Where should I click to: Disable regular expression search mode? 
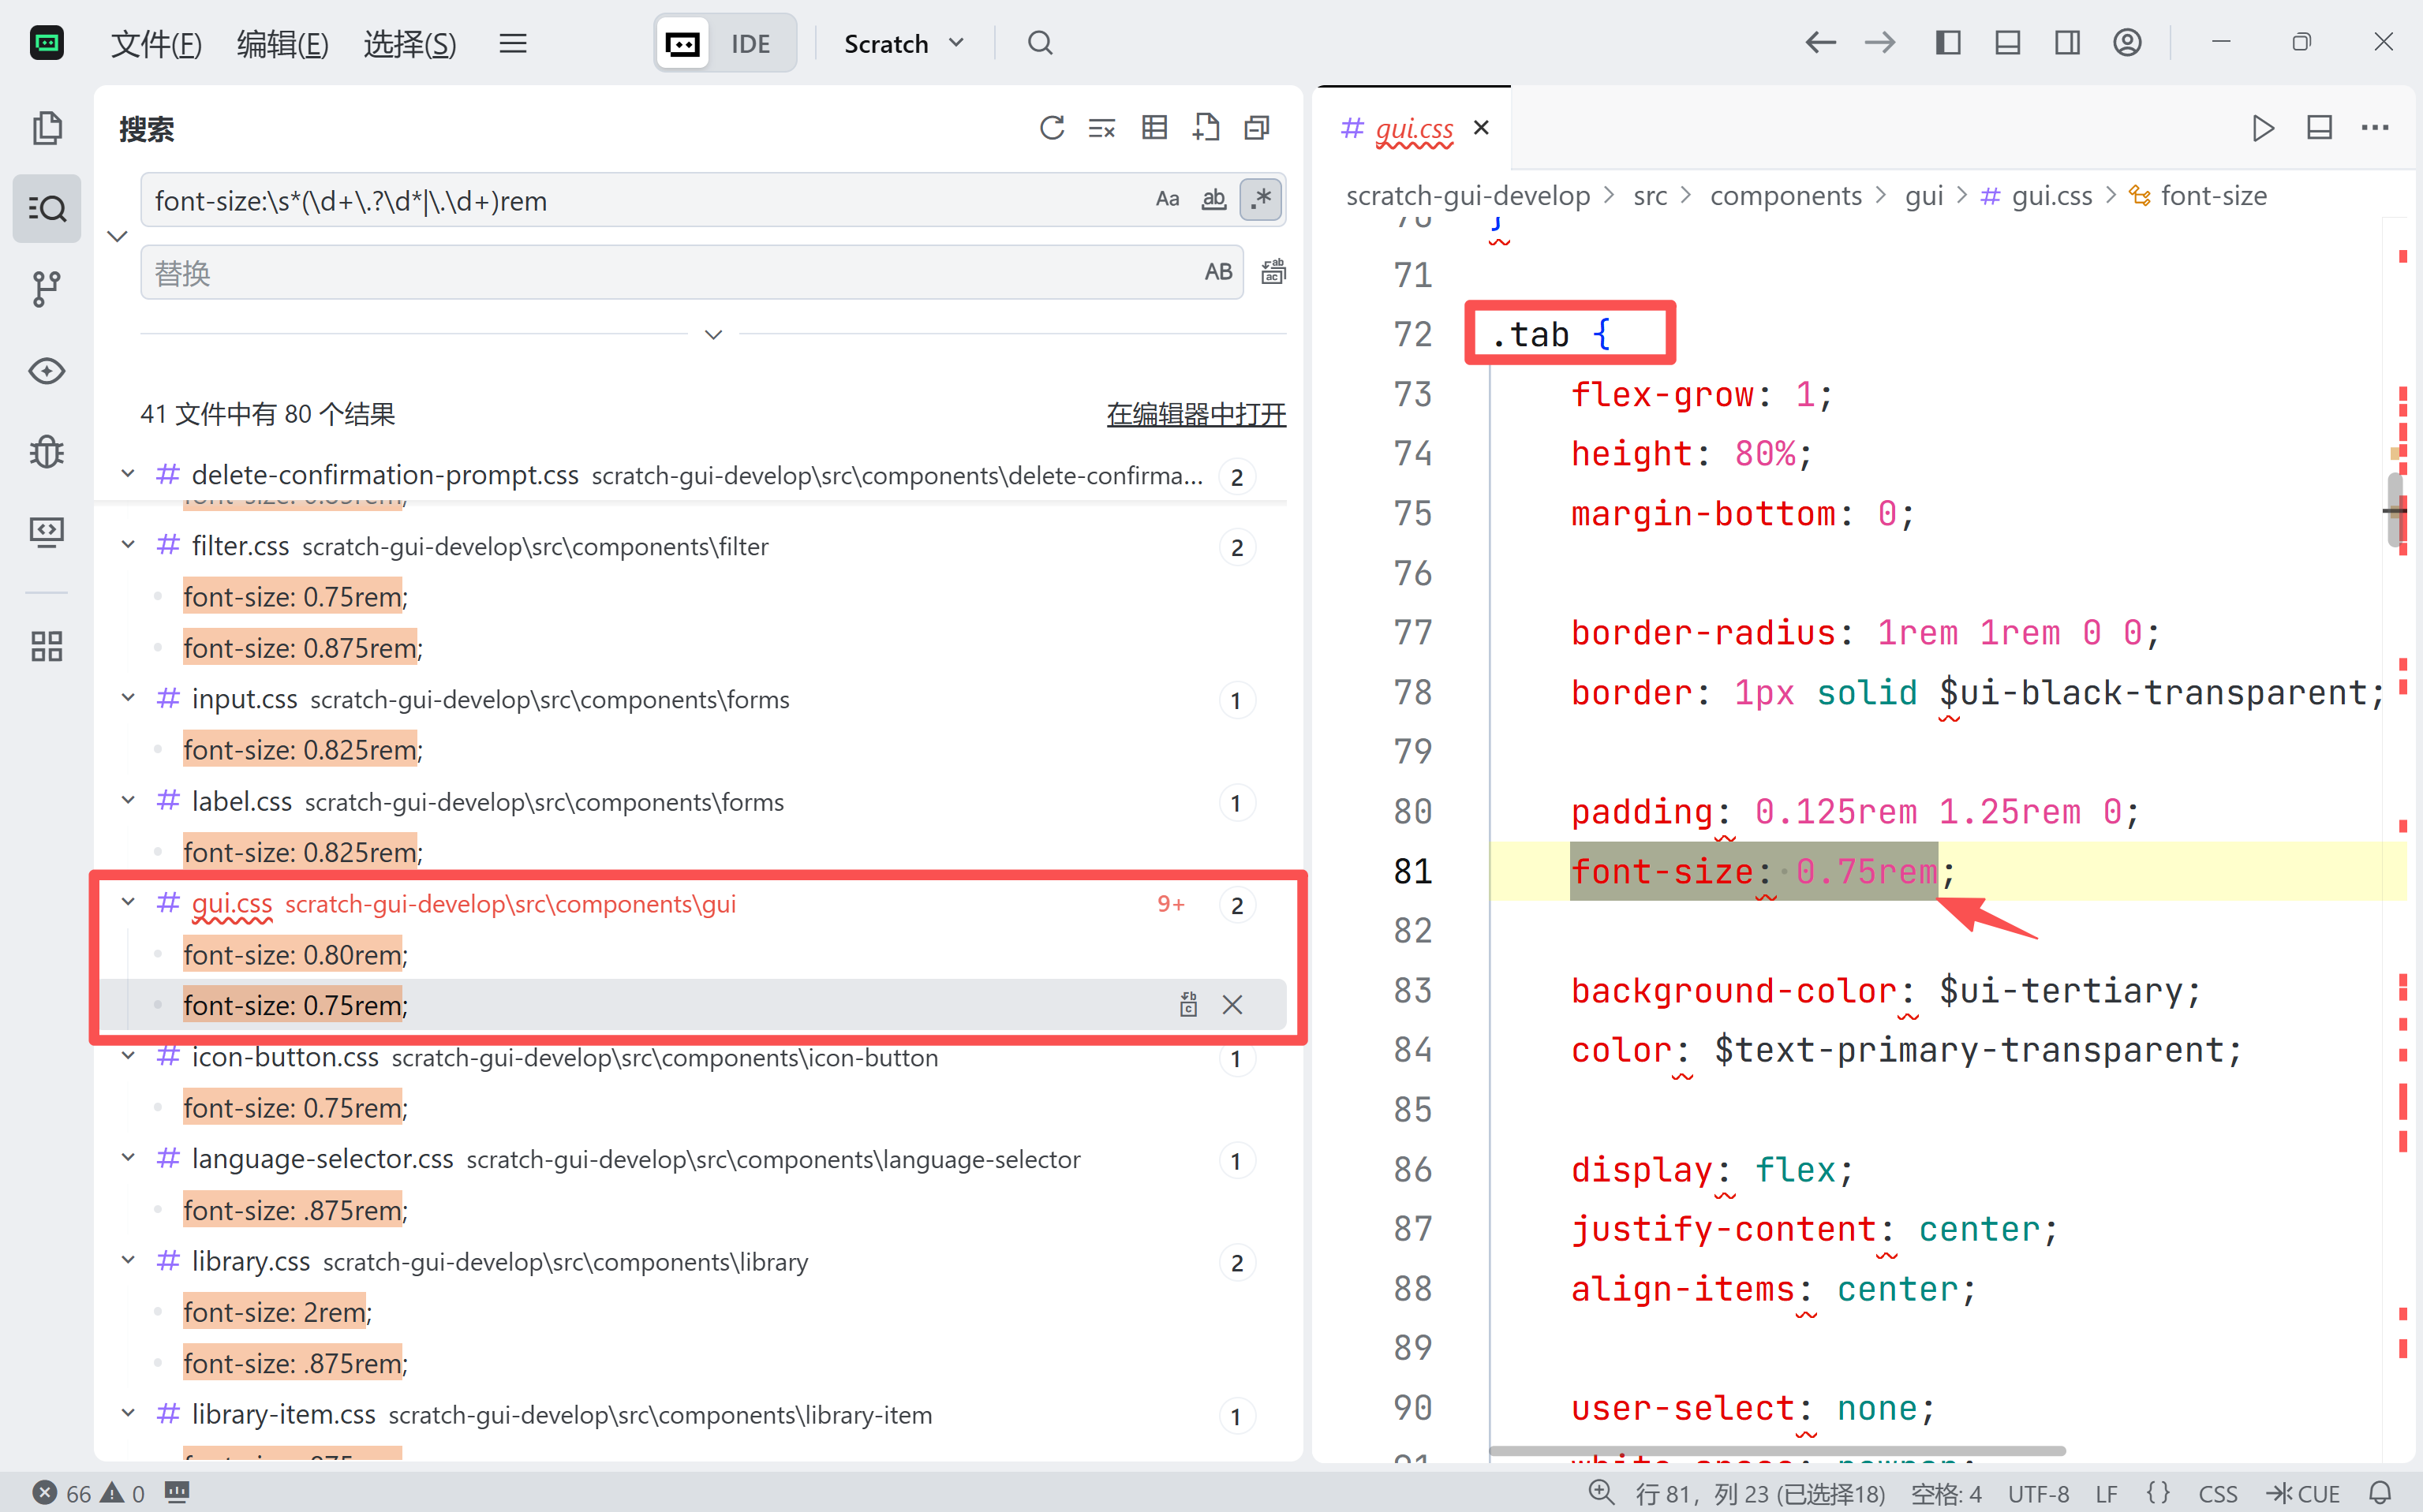tap(1261, 200)
